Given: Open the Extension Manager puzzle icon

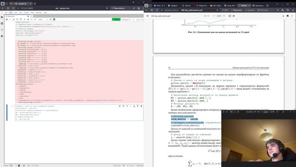Looking at the screenshot, I should pos(2,36).
